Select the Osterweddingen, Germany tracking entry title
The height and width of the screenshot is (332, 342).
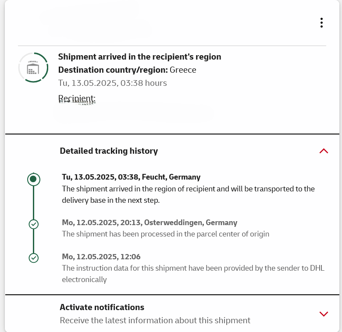pos(150,223)
